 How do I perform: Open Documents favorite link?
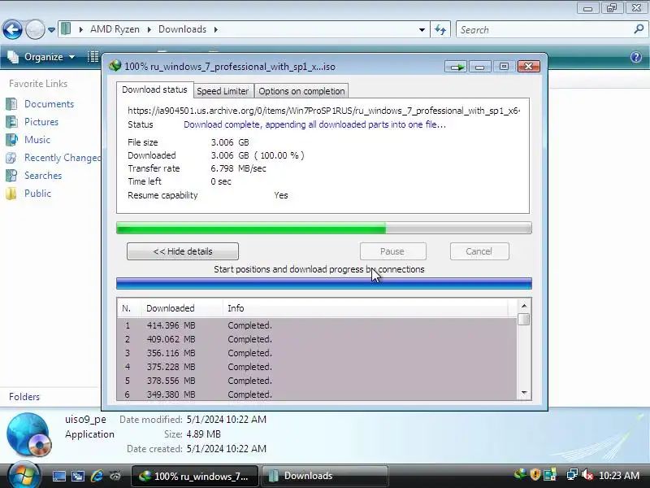(x=49, y=104)
